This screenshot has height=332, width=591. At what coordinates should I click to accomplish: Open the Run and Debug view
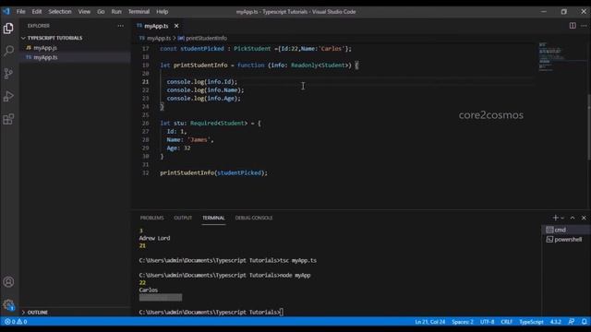pyautogui.click(x=8, y=96)
